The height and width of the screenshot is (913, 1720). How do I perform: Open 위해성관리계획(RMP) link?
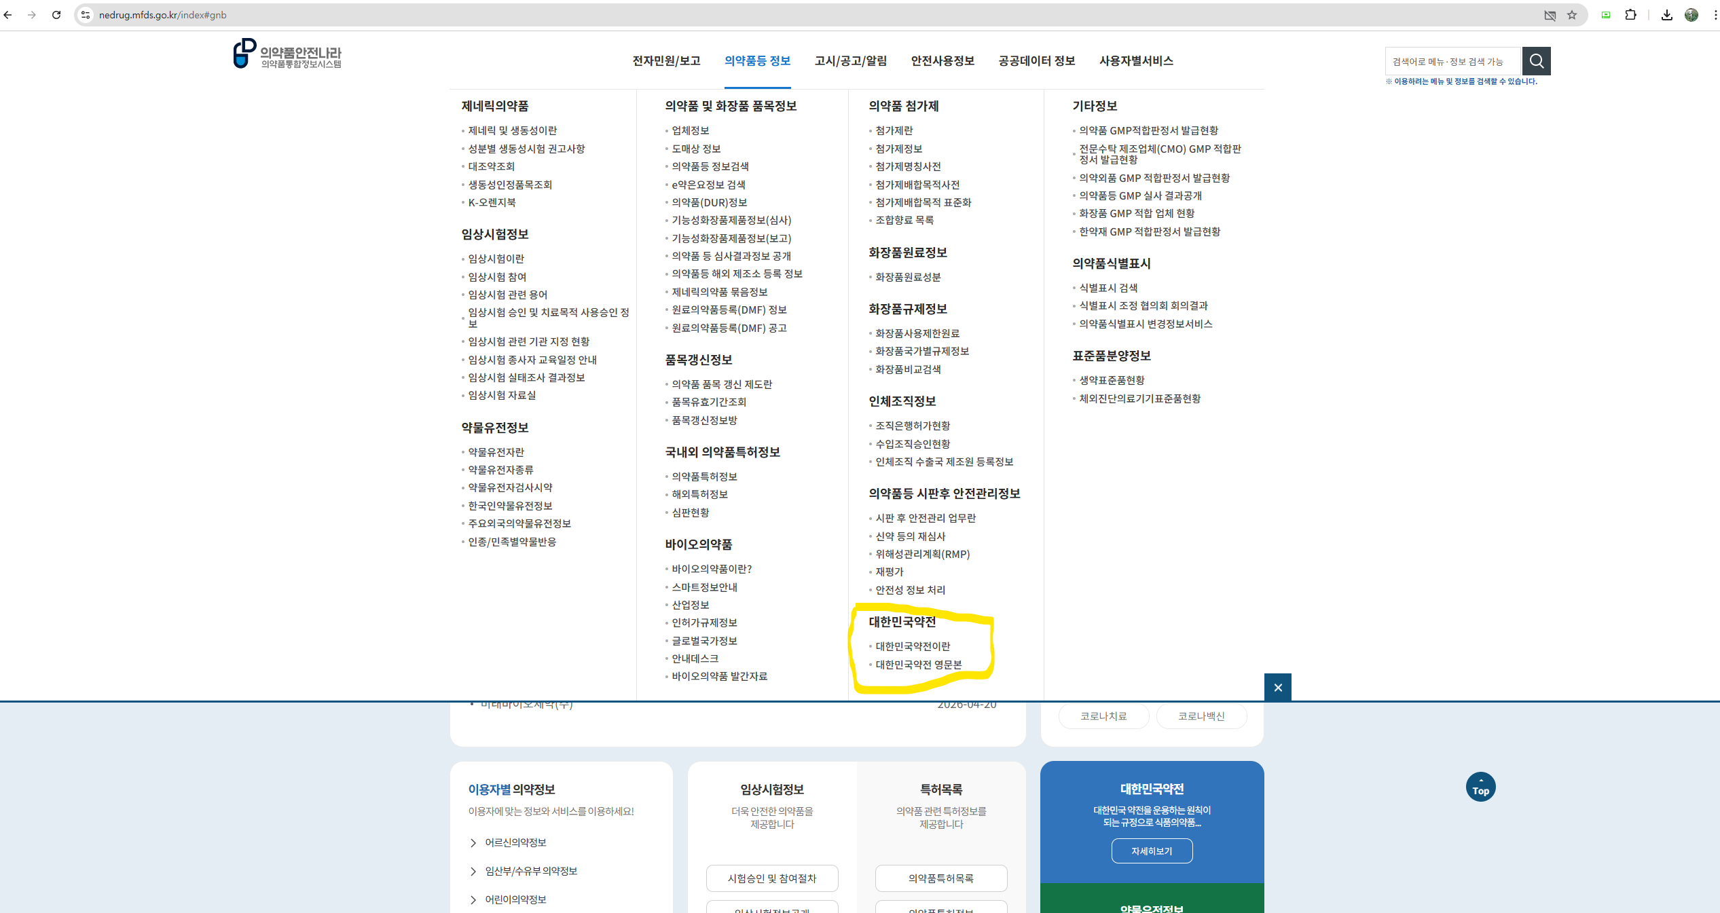pyautogui.click(x=922, y=554)
